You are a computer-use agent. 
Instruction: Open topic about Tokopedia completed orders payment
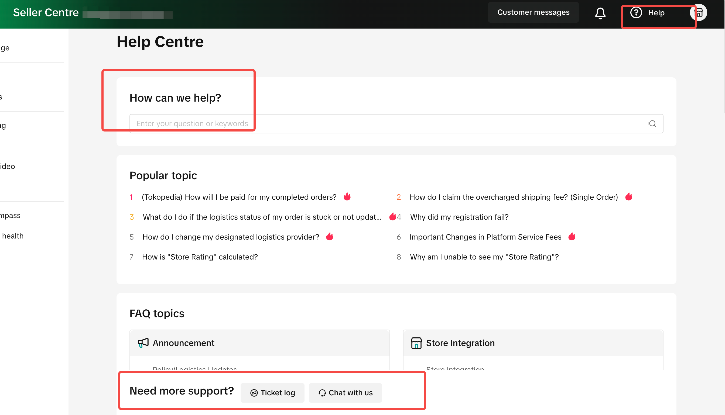coord(239,197)
